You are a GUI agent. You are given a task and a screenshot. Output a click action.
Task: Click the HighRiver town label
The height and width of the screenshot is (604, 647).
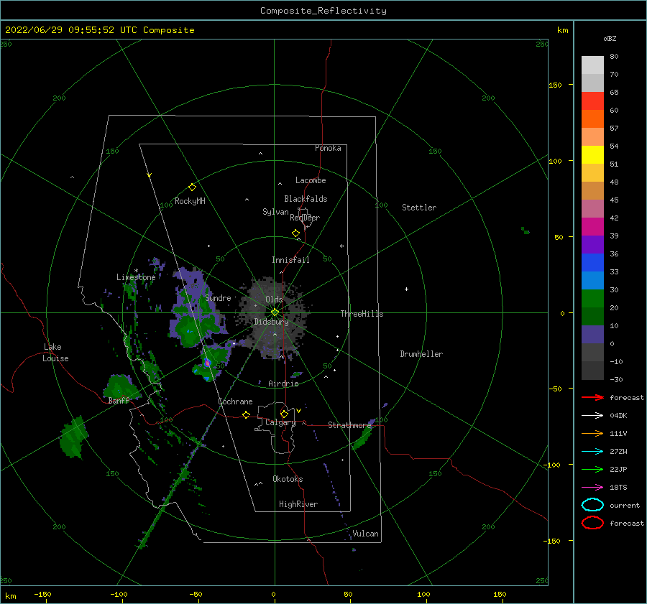pyautogui.click(x=298, y=504)
